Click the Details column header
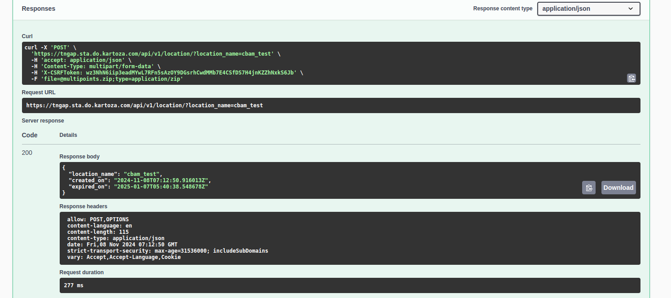The image size is (671, 298). (x=68, y=135)
